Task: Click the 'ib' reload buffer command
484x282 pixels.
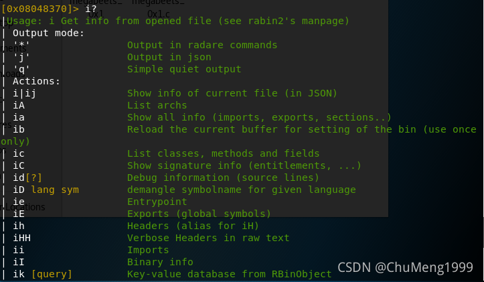Action: click(19, 129)
